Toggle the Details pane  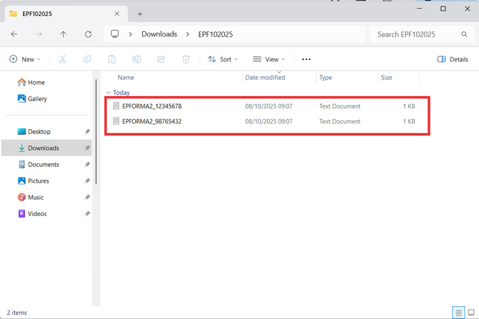(x=453, y=59)
